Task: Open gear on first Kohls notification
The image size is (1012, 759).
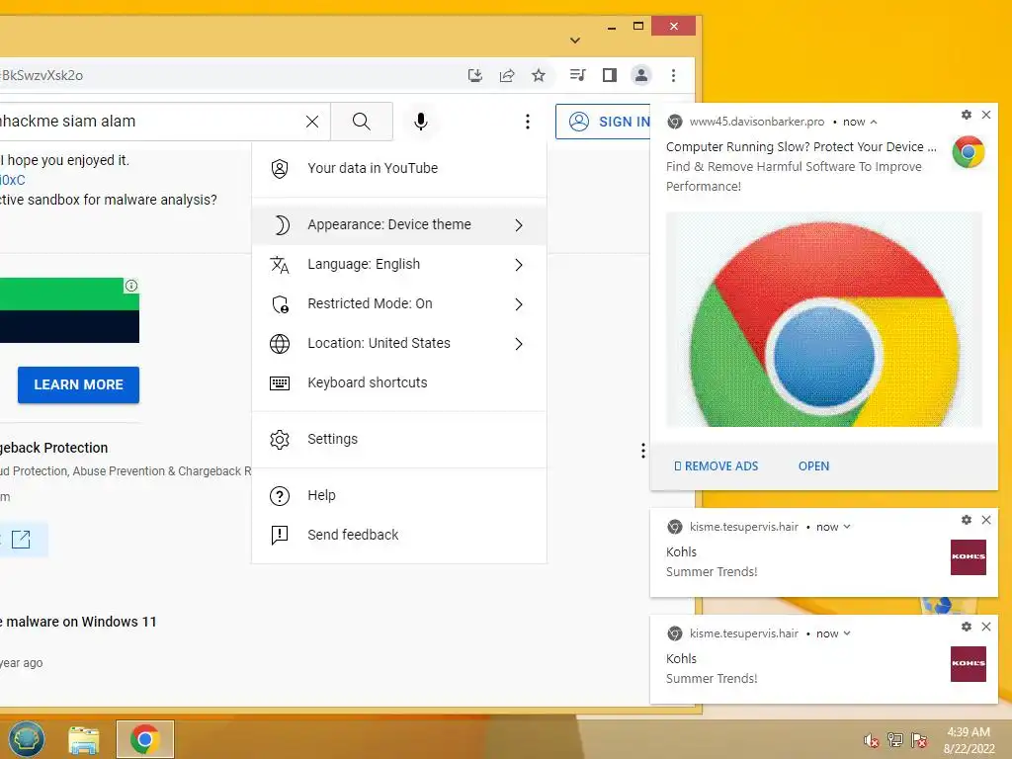Action: [x=967, y=520]
